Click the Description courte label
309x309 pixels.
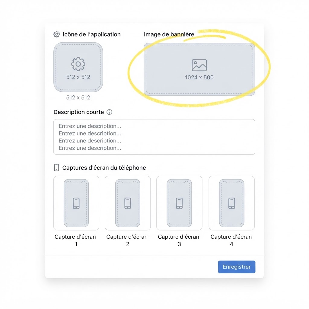79,112
